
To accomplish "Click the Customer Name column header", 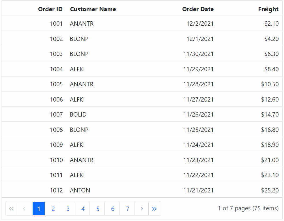I will pos(93,9).
